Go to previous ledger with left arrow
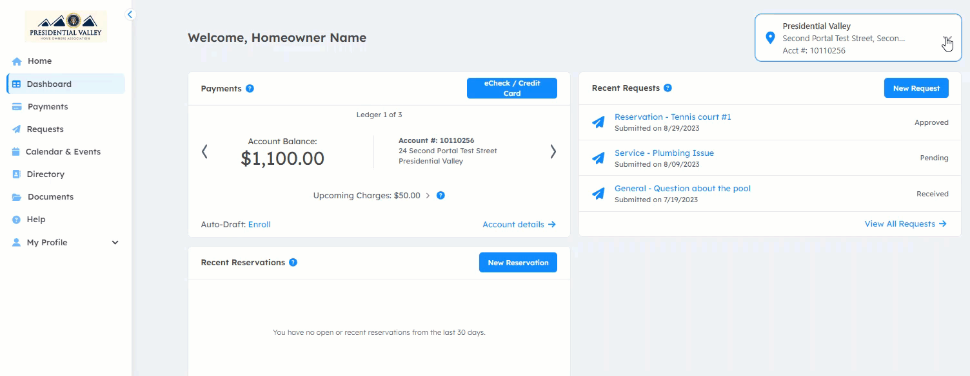Image resolution: width=970 pixels, height=376 pixels. (204, 151)
